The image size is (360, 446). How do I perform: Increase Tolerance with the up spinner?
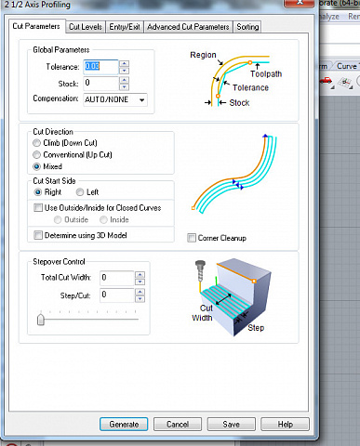[x=124, y=63]
